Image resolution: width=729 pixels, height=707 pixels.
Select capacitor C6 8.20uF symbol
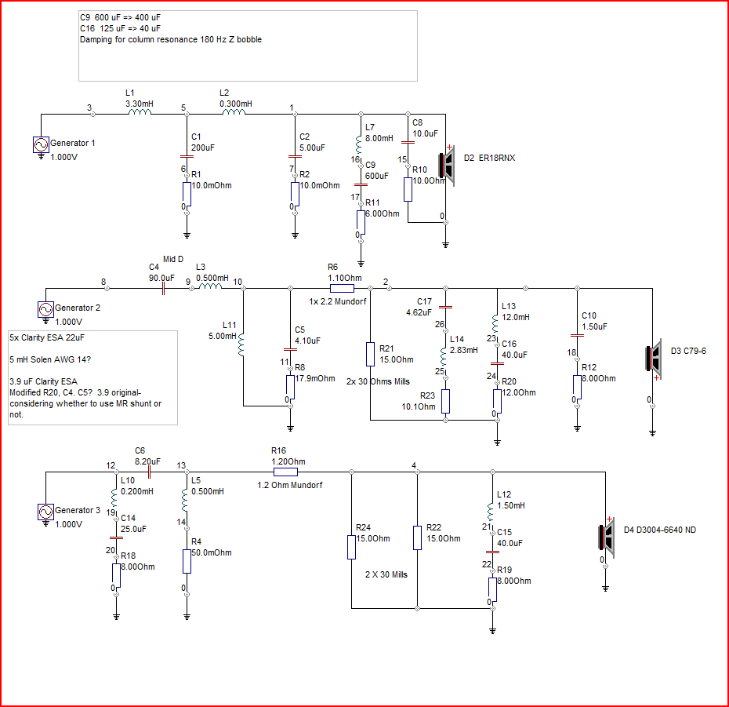149,472
